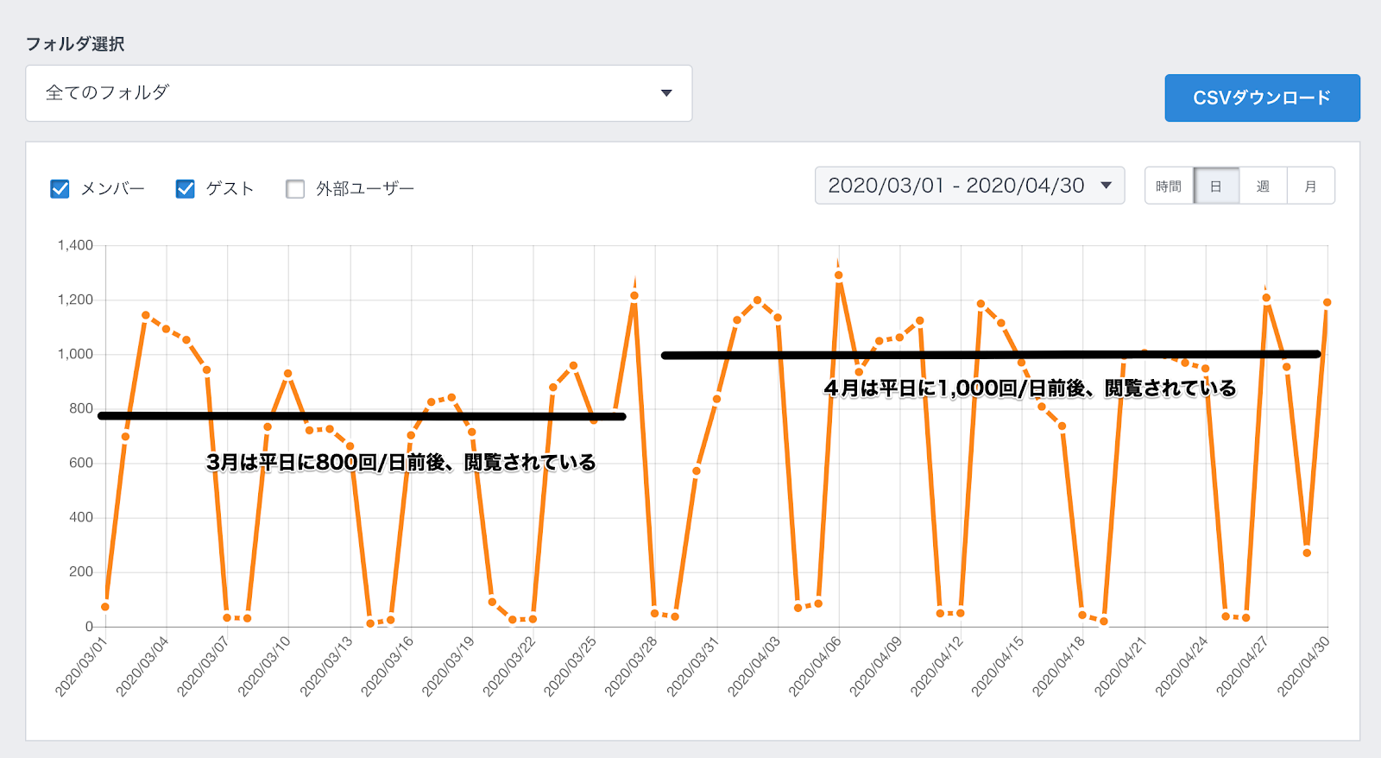The width and height of the screenshot is (1381, 758).
Task: Select the 日 daily view tab
Action: tap(1216, 186)
